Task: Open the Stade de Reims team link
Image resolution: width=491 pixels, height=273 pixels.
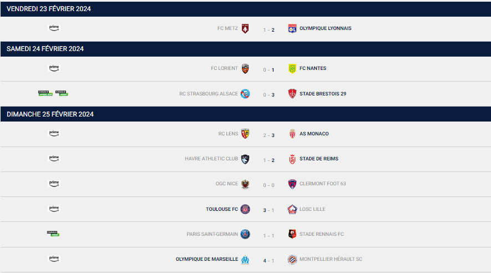Action: point(319,159)
